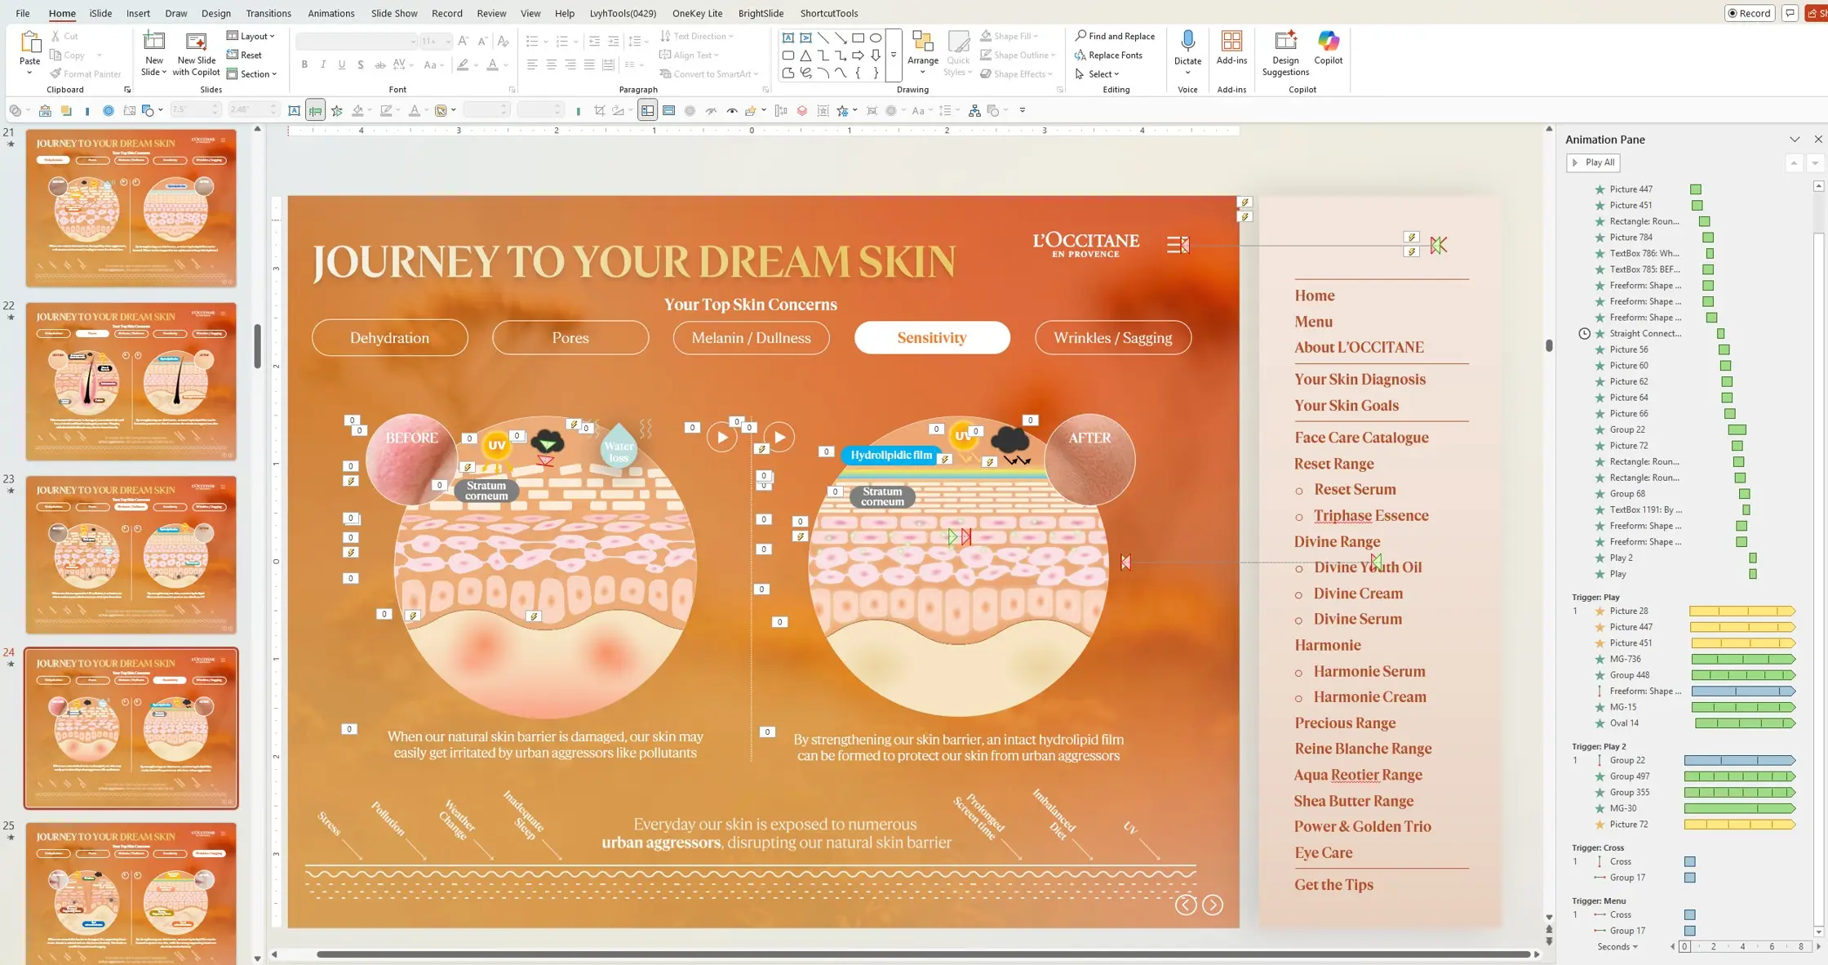Screen dimensions: 1828x965
Task: Toggle Align Right text alignment
Action: click(x=570, y=64)
